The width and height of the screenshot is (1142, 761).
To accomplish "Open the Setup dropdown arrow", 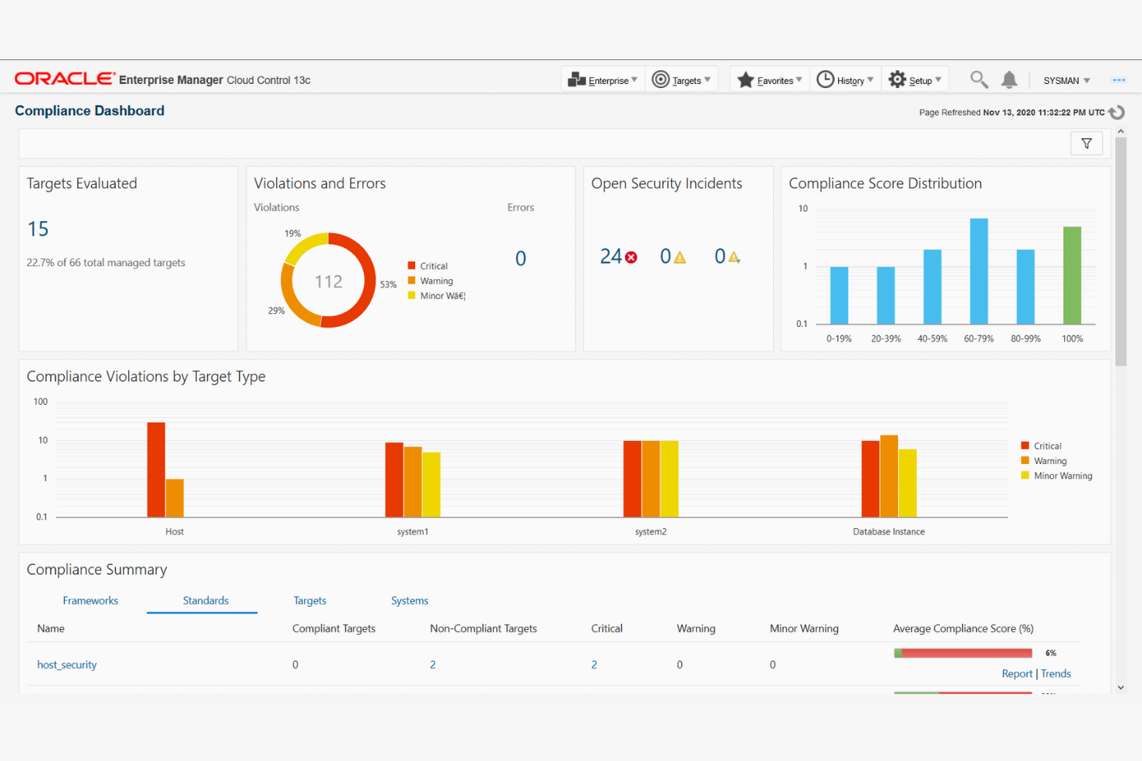I will tap(937, 79).
